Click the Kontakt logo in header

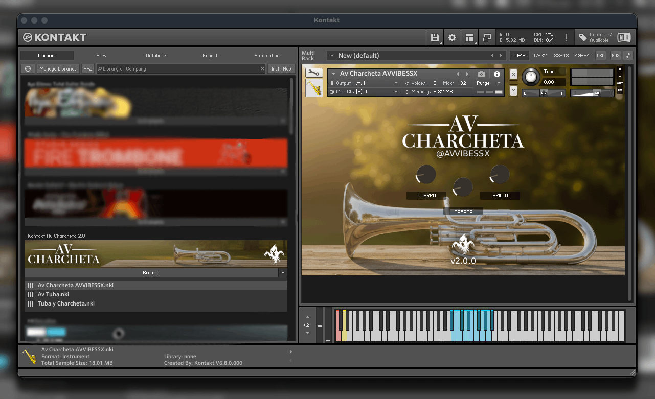55,37
